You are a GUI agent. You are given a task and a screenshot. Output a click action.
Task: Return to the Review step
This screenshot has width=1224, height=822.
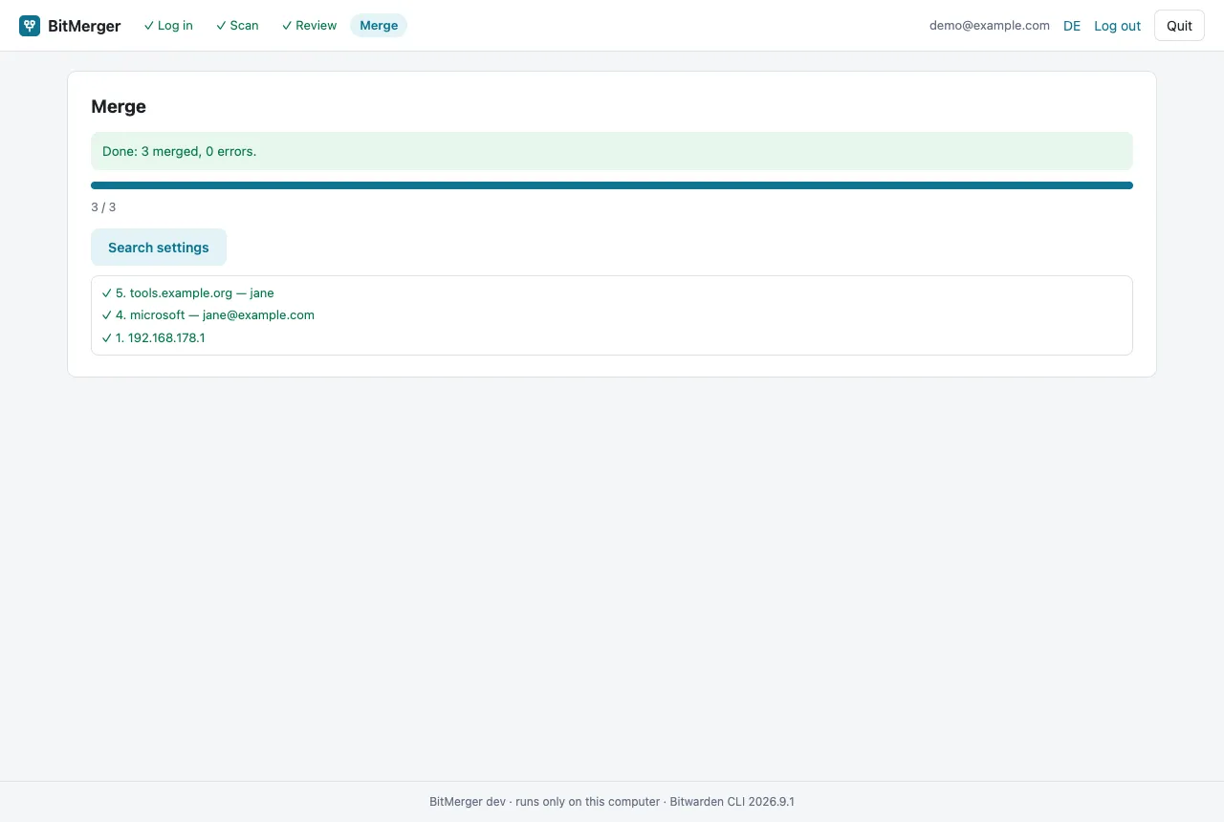coord(309,26)
